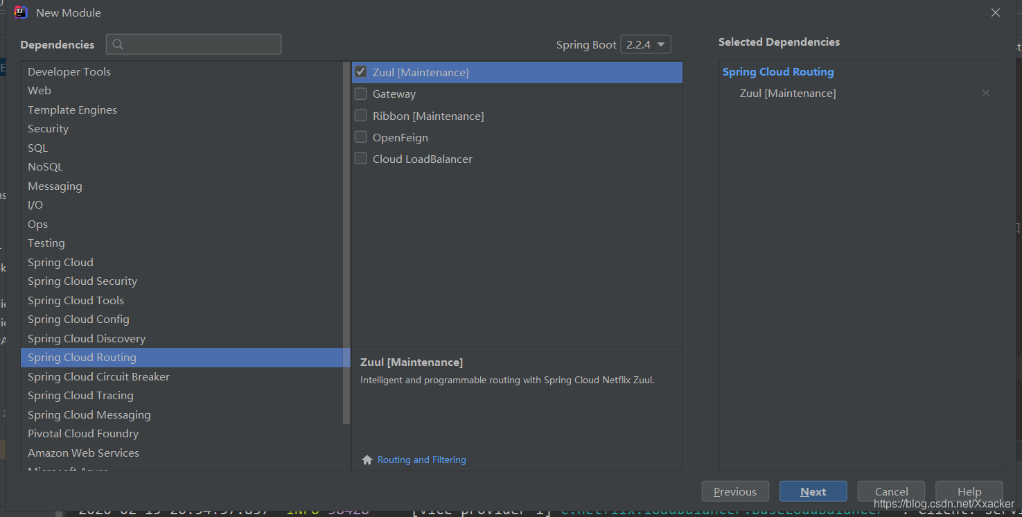Open Spring Cloud Config category
This screenshot has height=517, width=1022.
click(x=182, y=319)
